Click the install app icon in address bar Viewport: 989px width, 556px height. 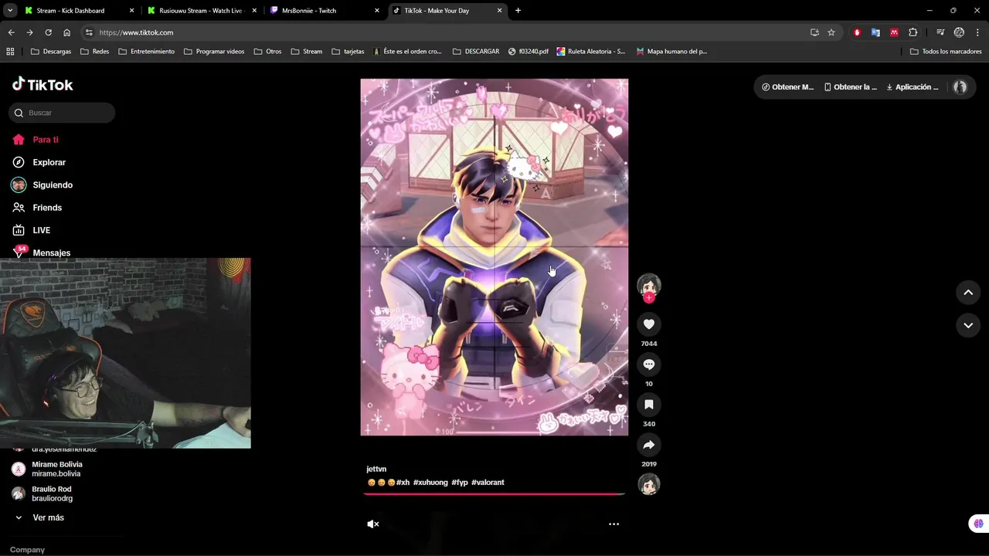(x=814, y=32)
